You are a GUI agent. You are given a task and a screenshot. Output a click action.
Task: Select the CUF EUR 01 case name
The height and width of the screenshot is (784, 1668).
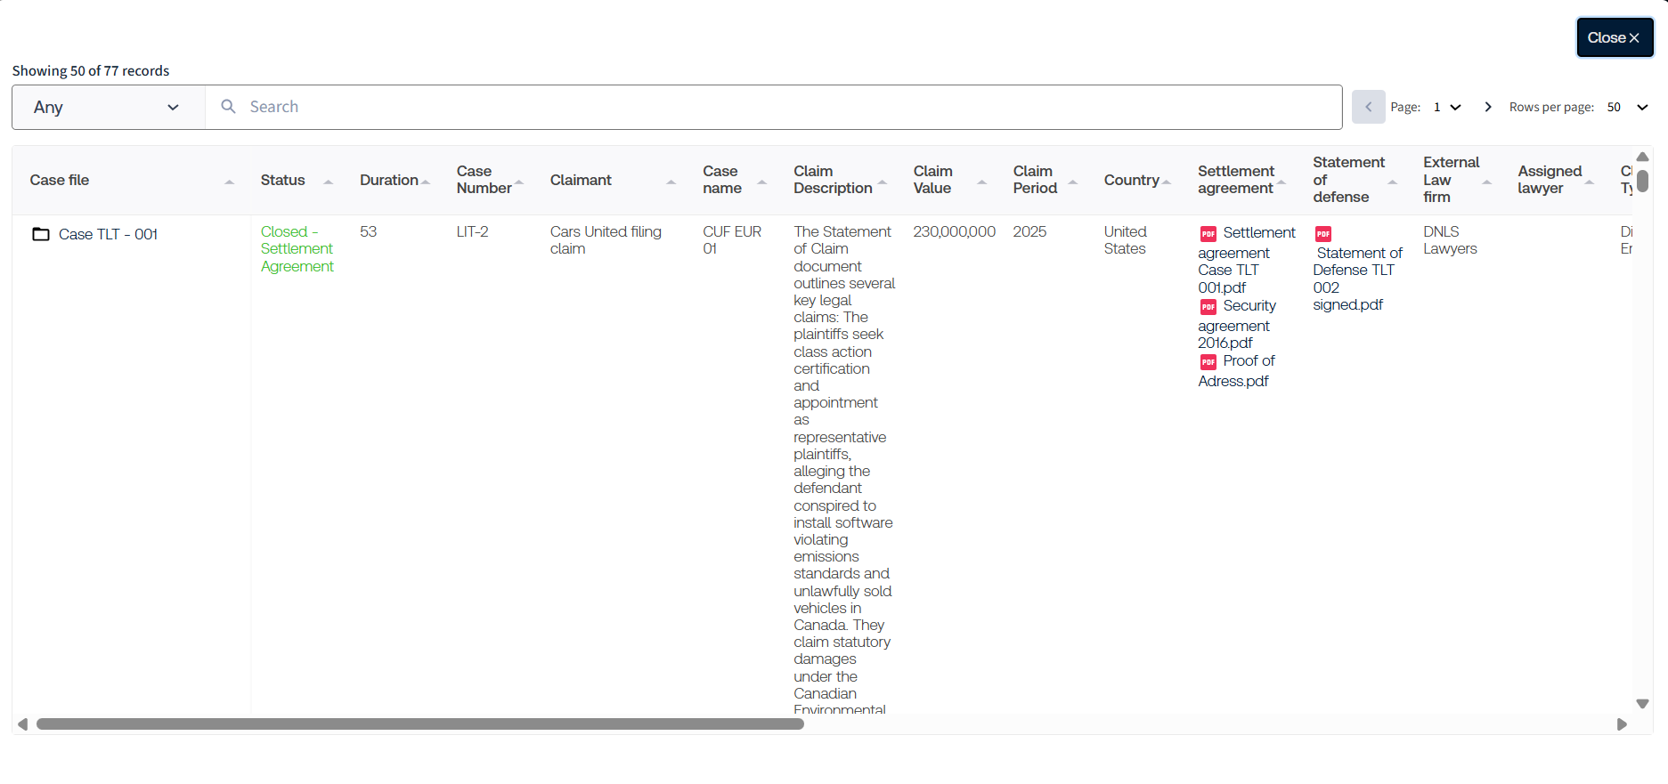(732, 240)
